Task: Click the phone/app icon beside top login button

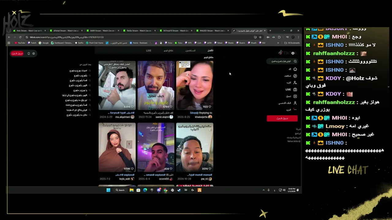Action: click(x=28, y=53)
